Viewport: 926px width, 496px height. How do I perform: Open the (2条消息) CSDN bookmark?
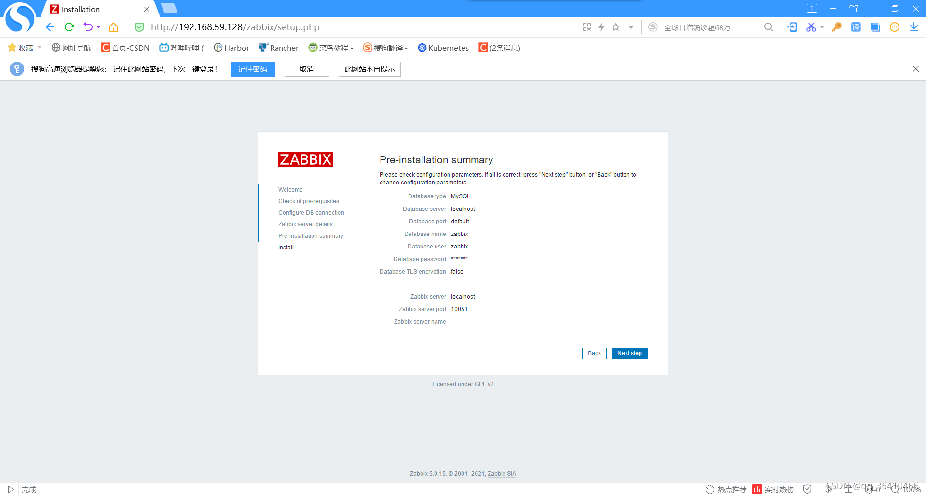(x=499, y=48)
